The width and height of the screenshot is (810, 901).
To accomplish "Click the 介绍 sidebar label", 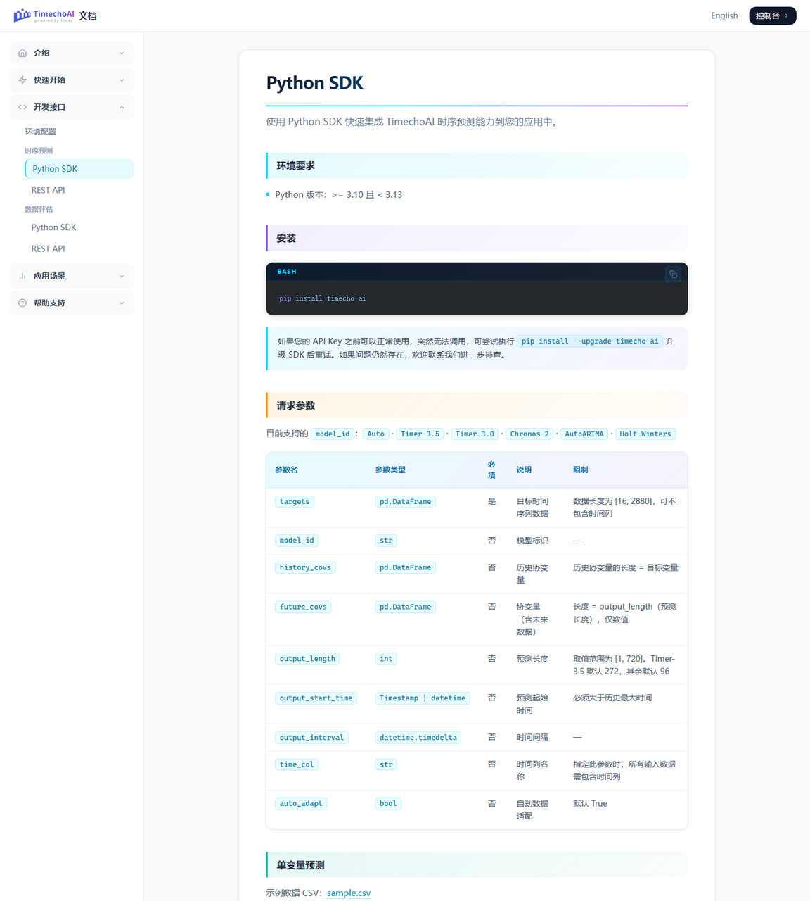I will pyautogui.click(x=41, y=53).
